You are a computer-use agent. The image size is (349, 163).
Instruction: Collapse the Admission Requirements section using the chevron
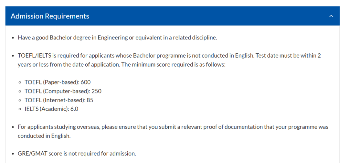click(331, 16)
